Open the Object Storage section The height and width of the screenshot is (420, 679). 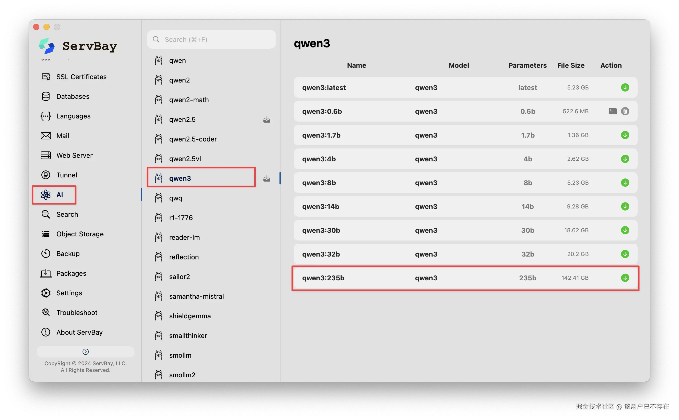[80, 234]
